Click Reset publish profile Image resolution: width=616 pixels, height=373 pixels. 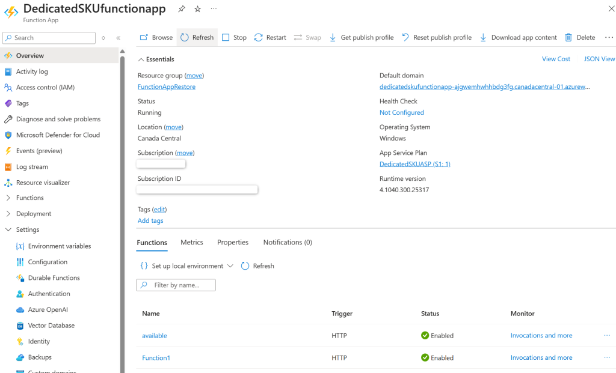click(437, 37)
